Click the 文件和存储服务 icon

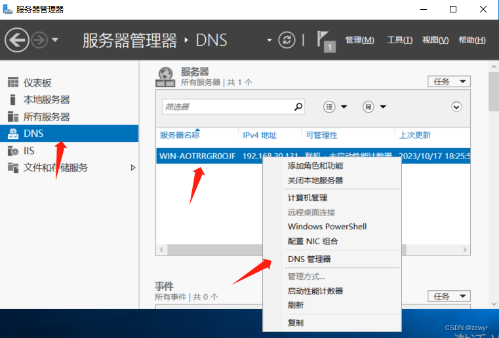pyautogui.click(x=12, y=168)
